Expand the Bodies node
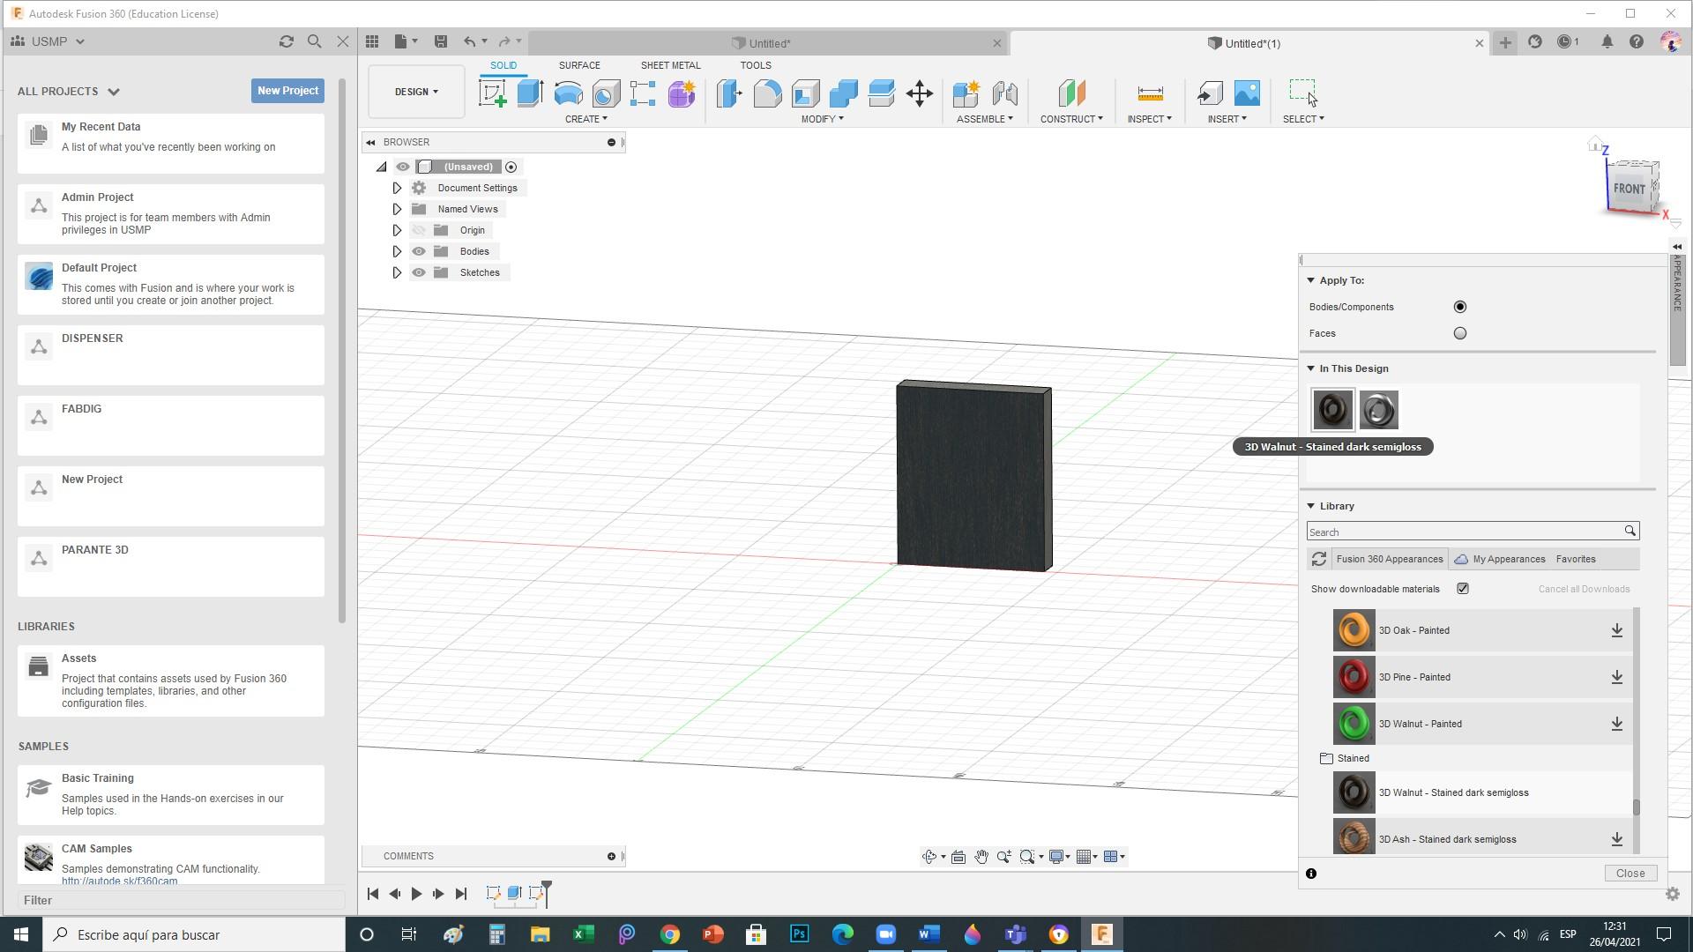The image size is (1693, 952). point(397,251)
